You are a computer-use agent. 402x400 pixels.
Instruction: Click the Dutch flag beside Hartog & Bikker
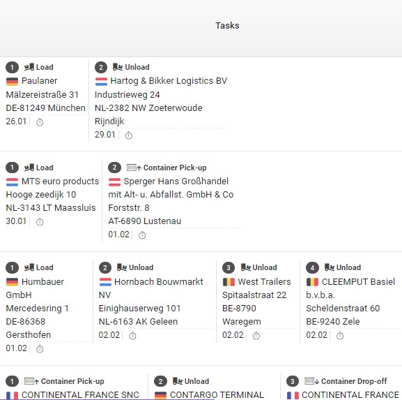pyautogui.click(x=101, y=82)
